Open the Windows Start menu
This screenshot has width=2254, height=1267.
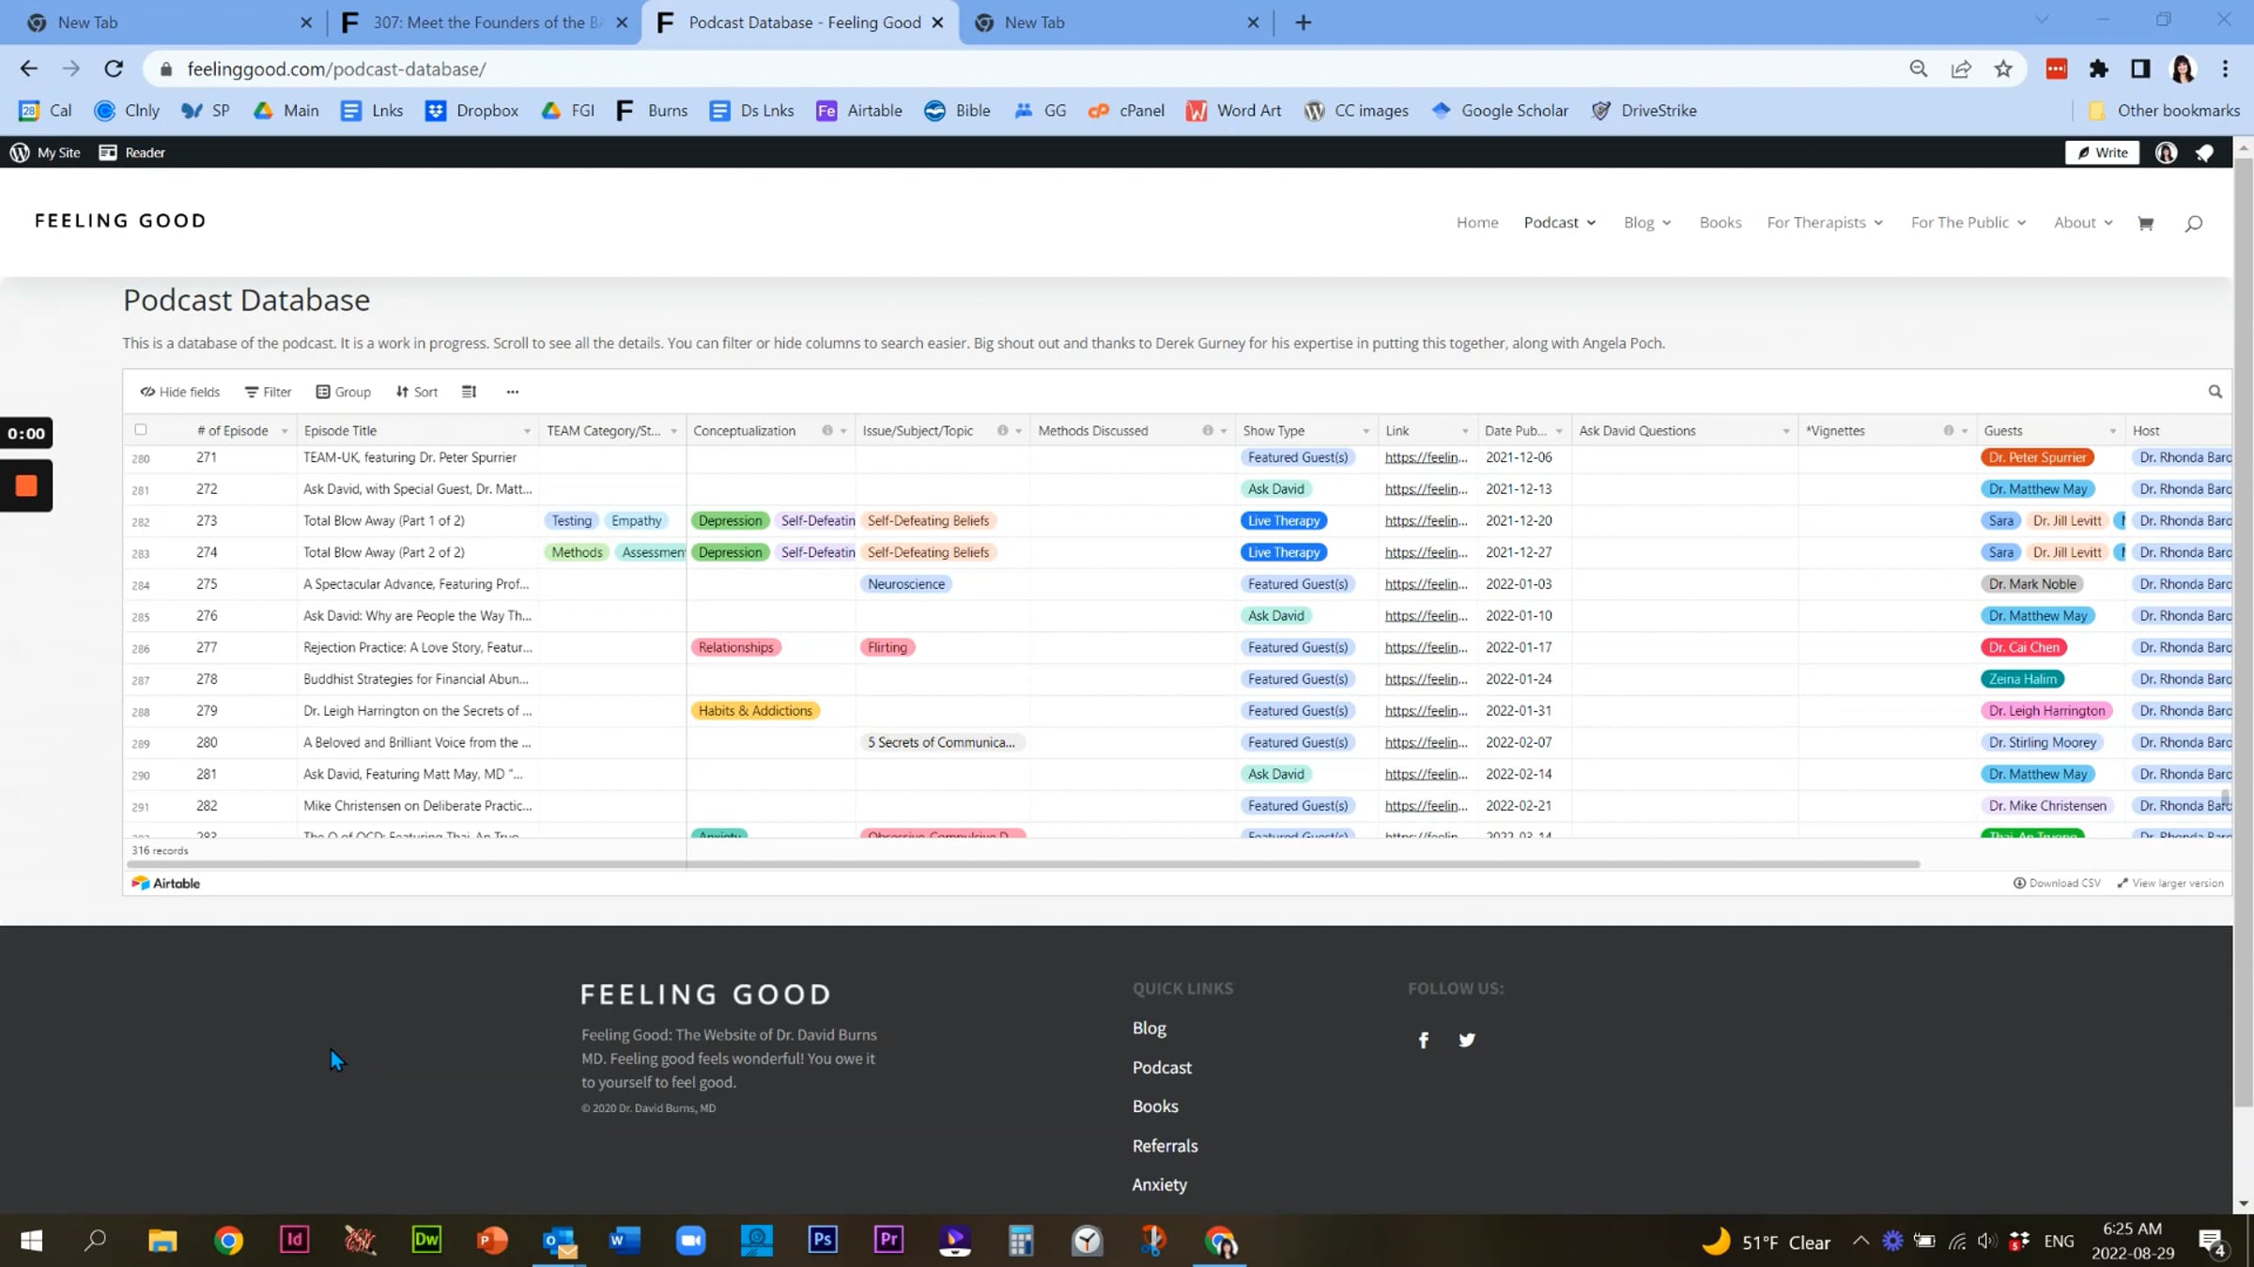click(31, 1241)
